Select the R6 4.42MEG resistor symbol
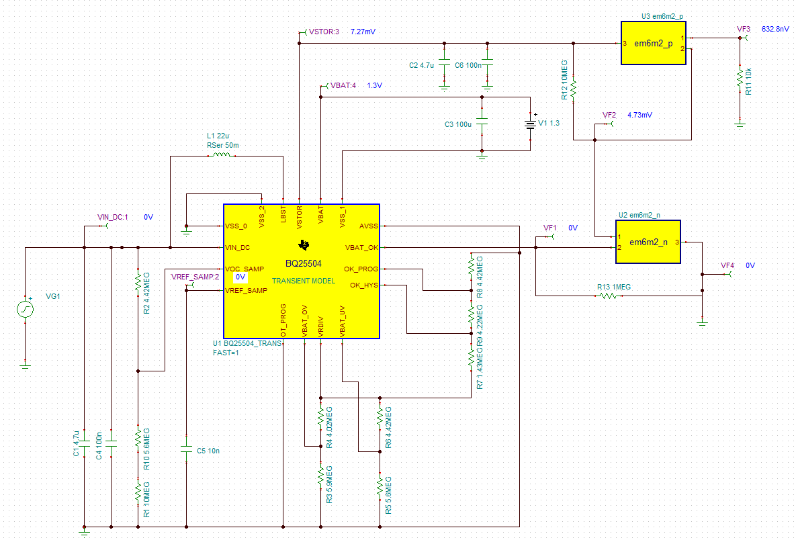The image size is (796, 538). pyautogui.click(x=380, y=417)
